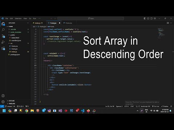Open the Search view in activity bar

click(3, 30)
